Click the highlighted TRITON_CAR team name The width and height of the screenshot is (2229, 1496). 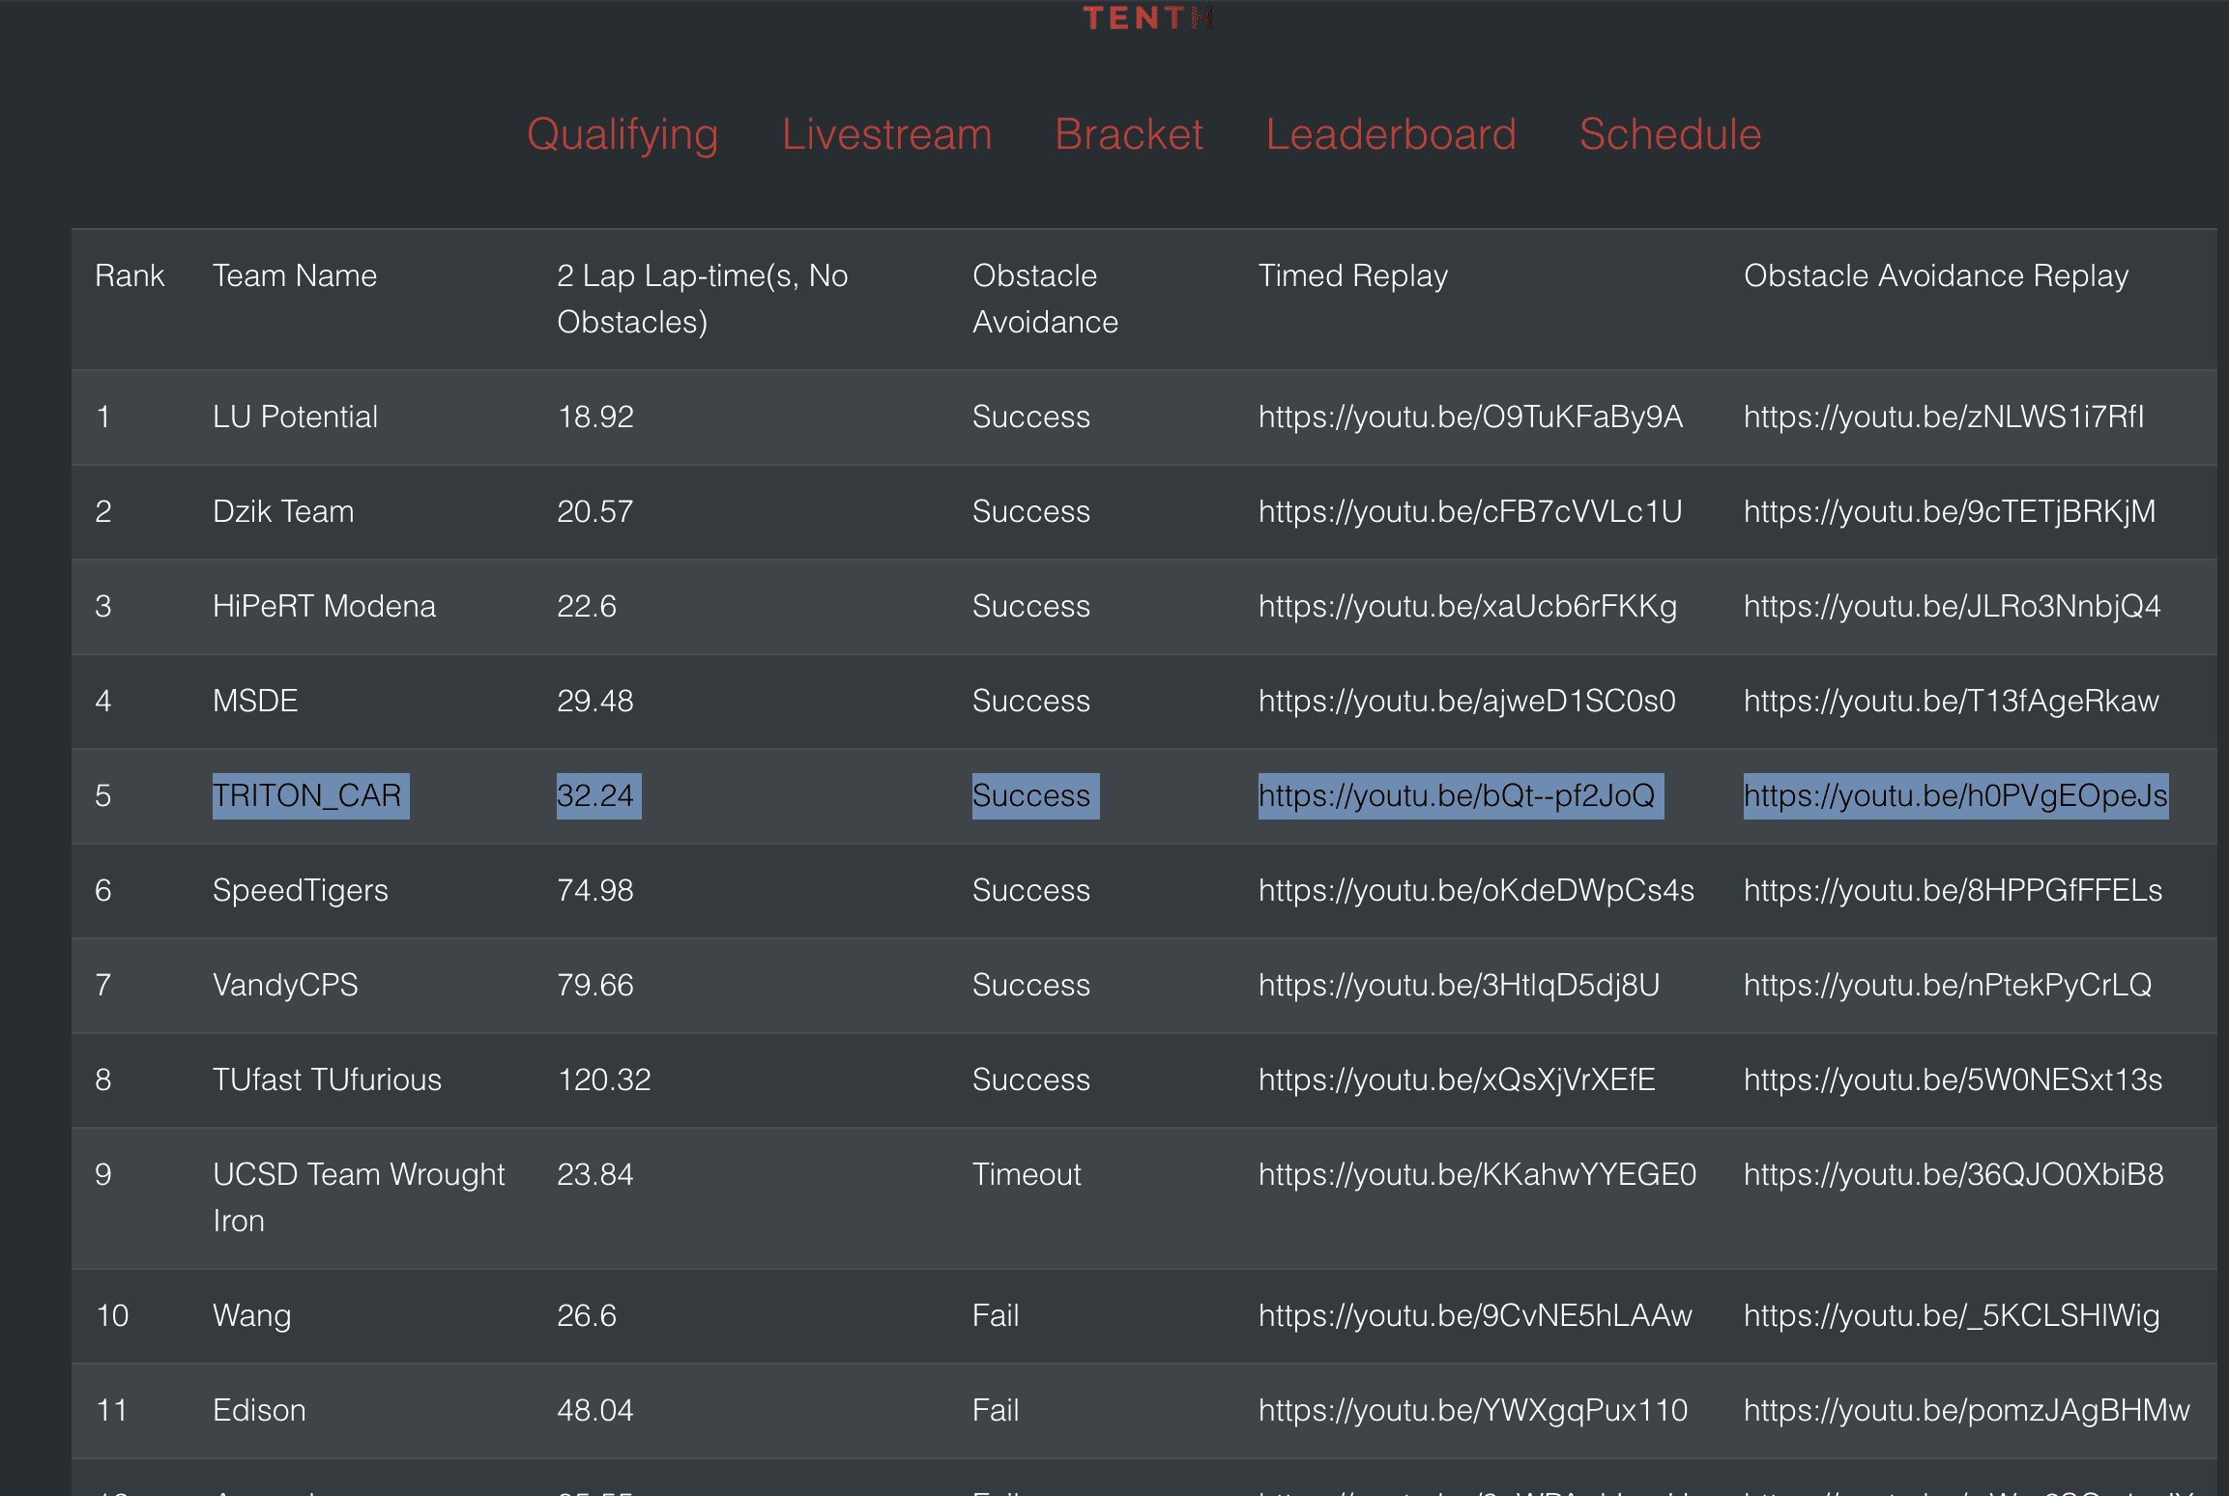click(x=306, y=795)
